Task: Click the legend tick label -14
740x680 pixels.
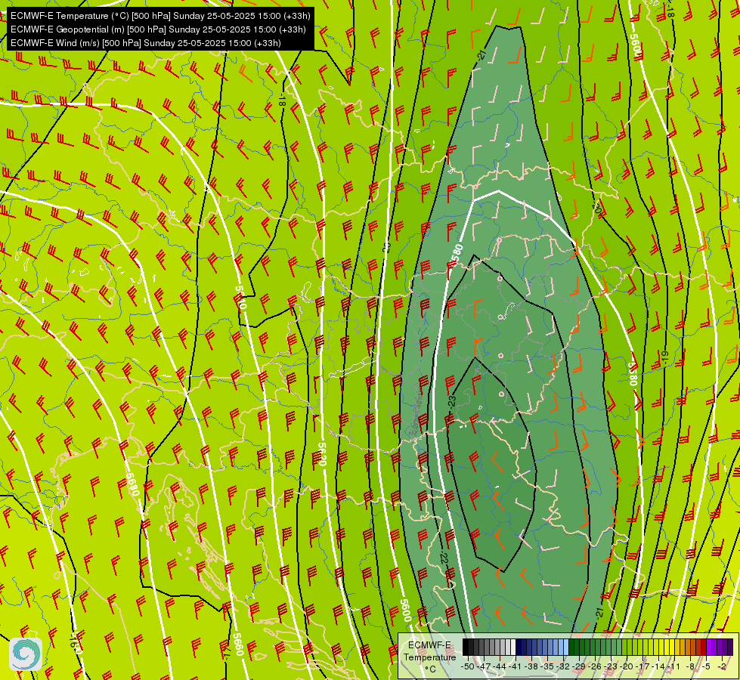Action: (x=658, y=666)
